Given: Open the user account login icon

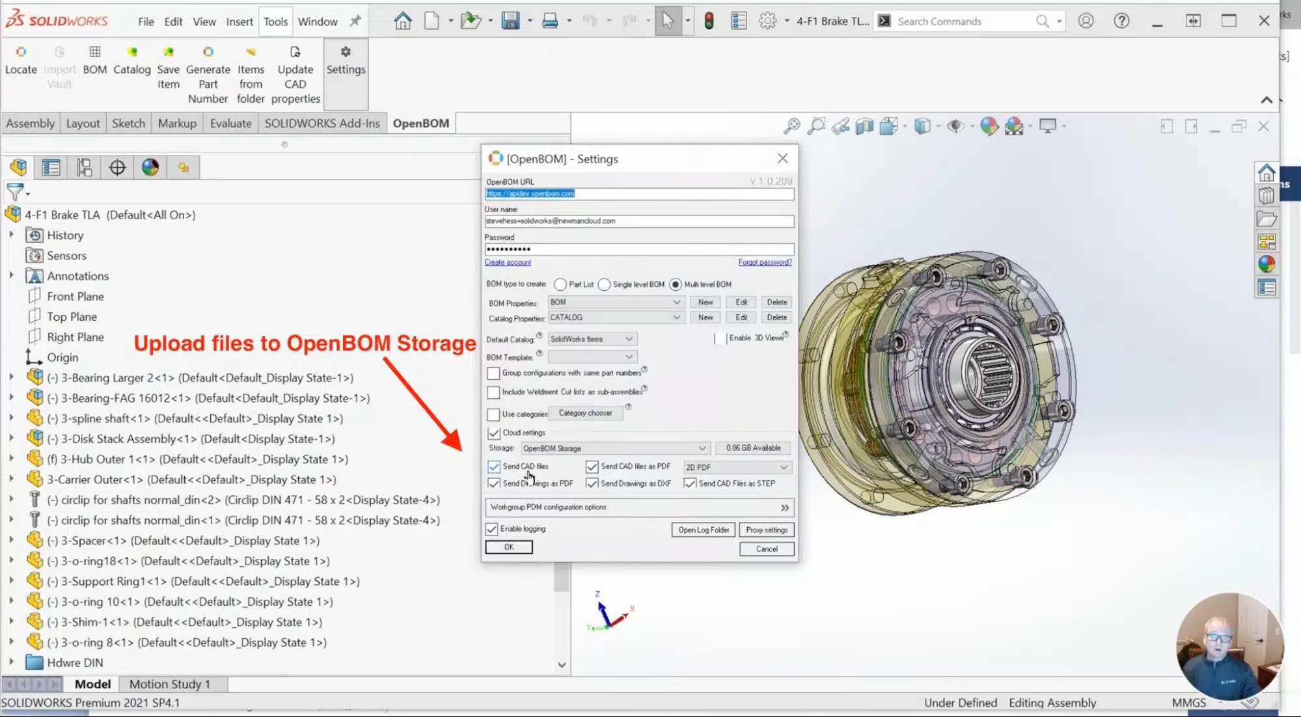Looking at the screenshot, I should [x=1086, y=21].
